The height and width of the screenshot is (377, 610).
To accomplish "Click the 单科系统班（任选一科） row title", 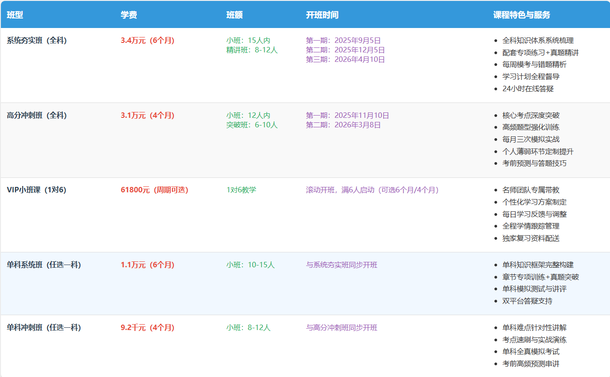I will 44,265.
